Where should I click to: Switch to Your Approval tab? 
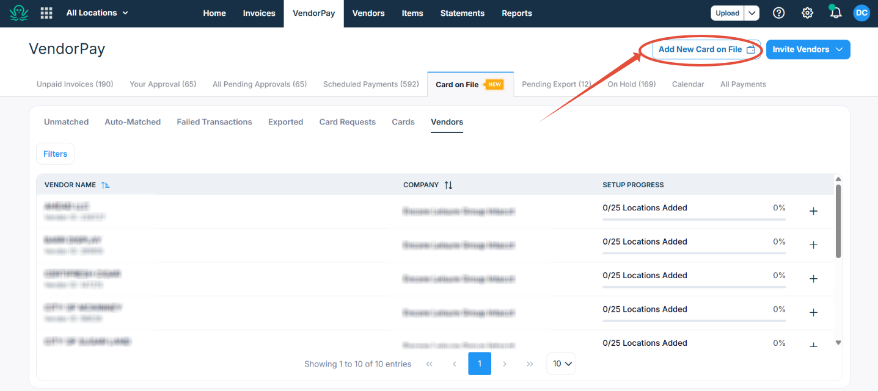[163, 84]
